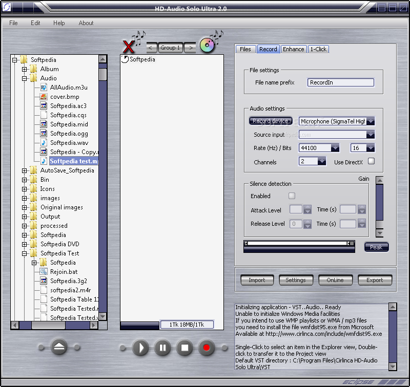410x387 pixels.
Task: Open the About menu
Action: tap(86, 23)
